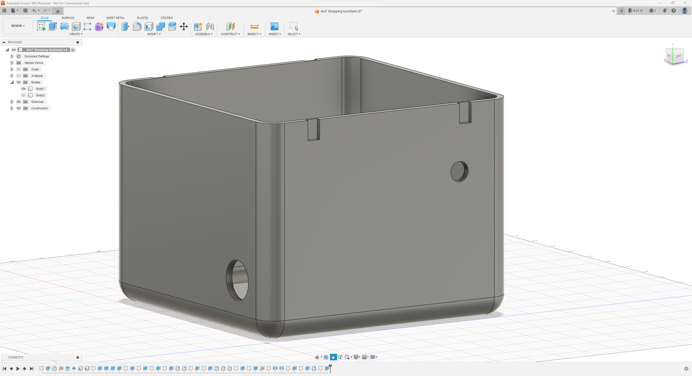Image resolution: width=692 pixels, height=376 pixels.
Task: Switch to the SHEET METAL tab
Action: click(115, 18)
